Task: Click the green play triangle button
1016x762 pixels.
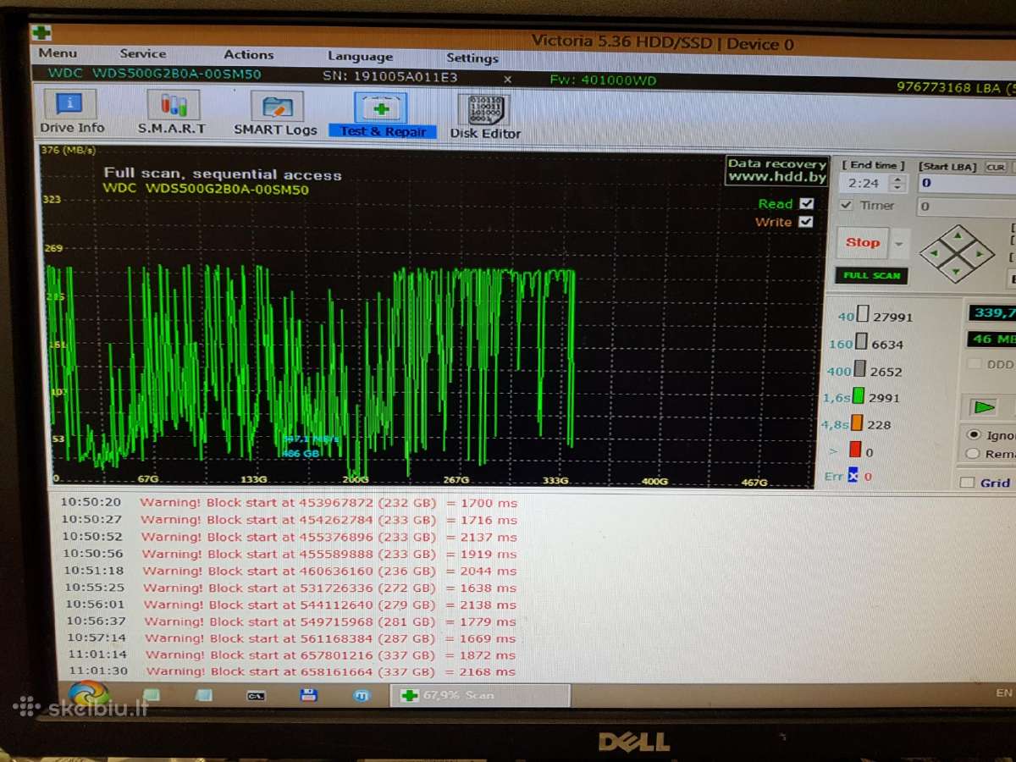Action: 984,407
